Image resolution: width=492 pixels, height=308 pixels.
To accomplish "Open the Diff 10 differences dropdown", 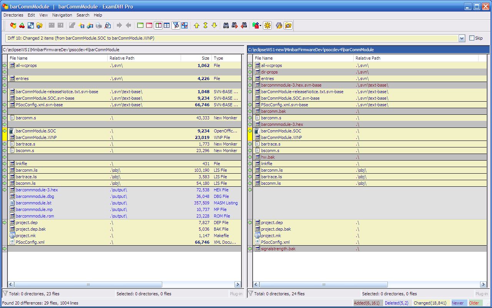I will [462, 38].
